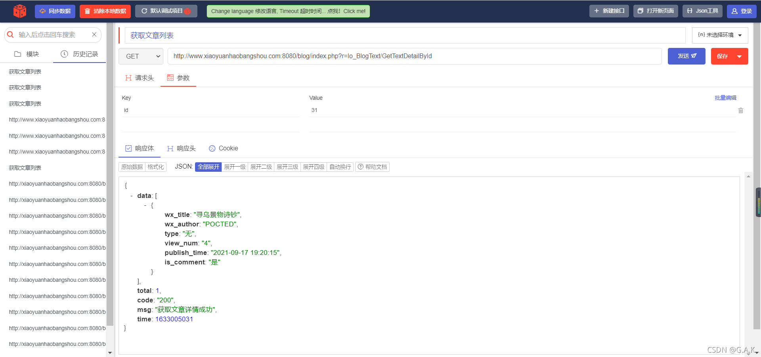This screenshot has width=761, height=357.
Task: Switch to the 历史记录 history tab
Action: [x=79, y=54]
